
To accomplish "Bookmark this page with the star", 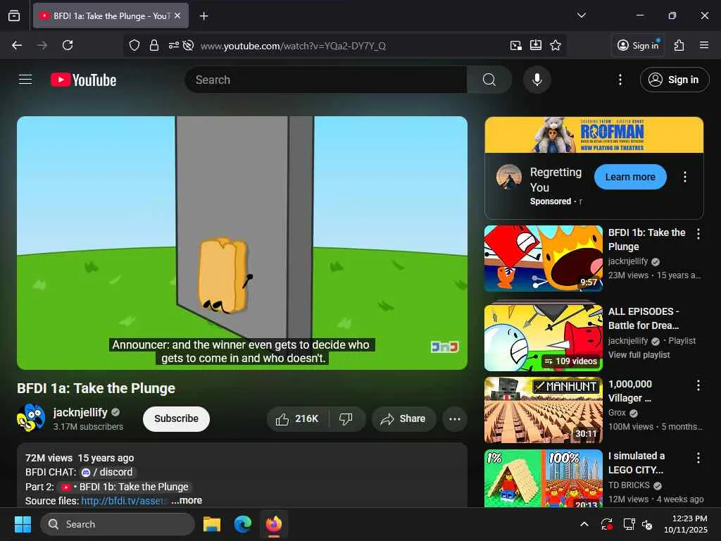I will tap(556, 45).
